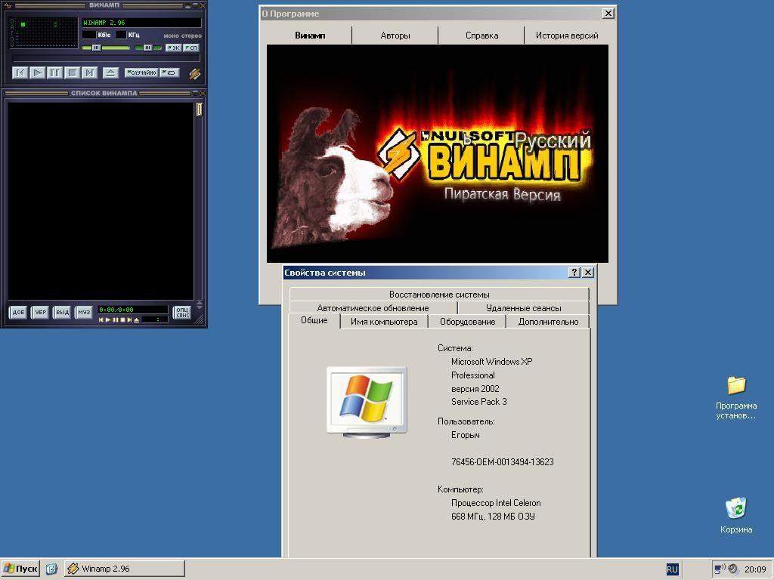
Task: Switch to the Авторы tab
Action: 395,35
